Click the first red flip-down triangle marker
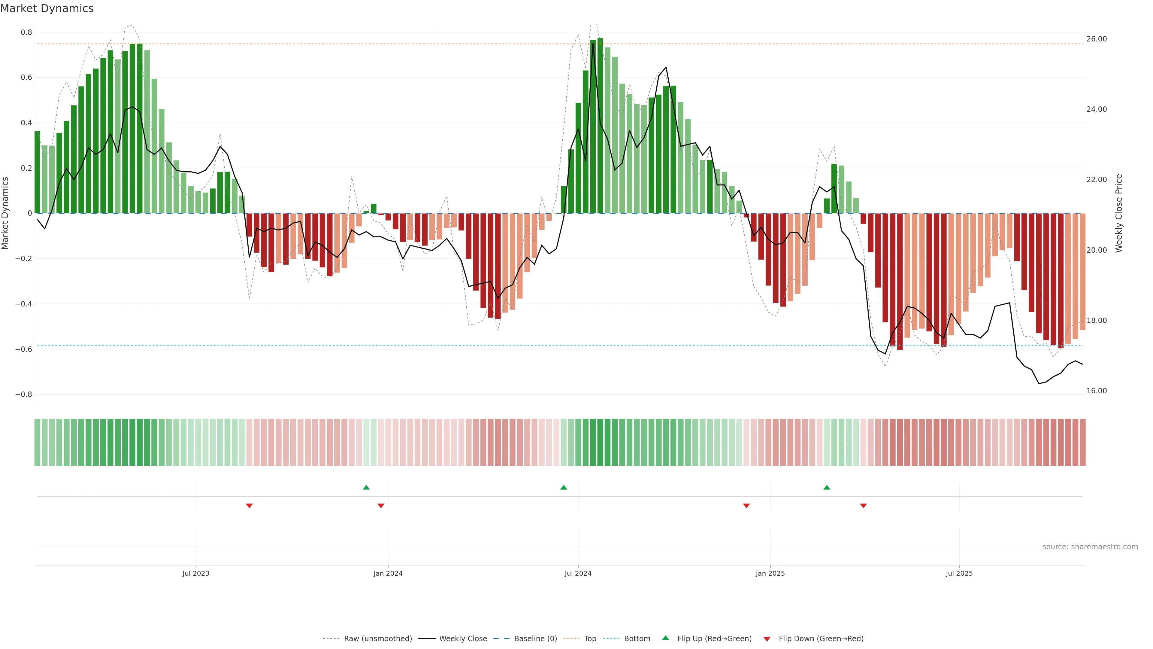The width and height of the screenshot is (1153, 649). click(249, 506)
